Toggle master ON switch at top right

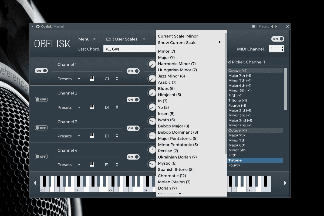tap(278, 39)
